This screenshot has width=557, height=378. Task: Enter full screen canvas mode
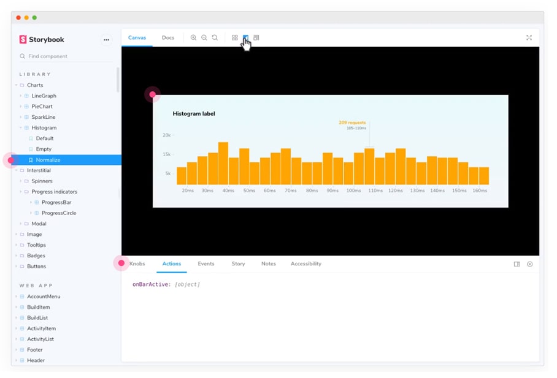[x=529, y=38]
